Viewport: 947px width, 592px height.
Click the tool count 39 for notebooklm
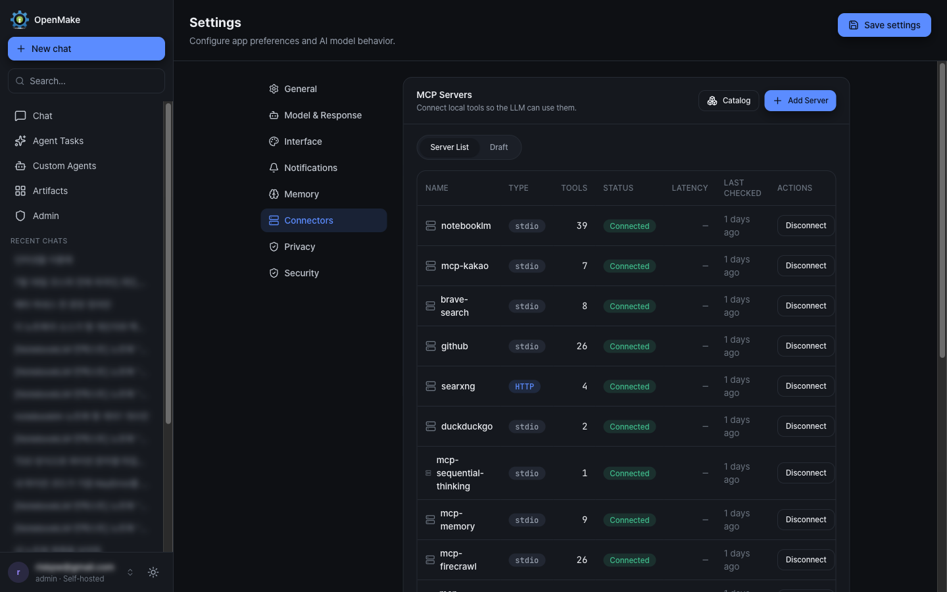coord(582,226)
